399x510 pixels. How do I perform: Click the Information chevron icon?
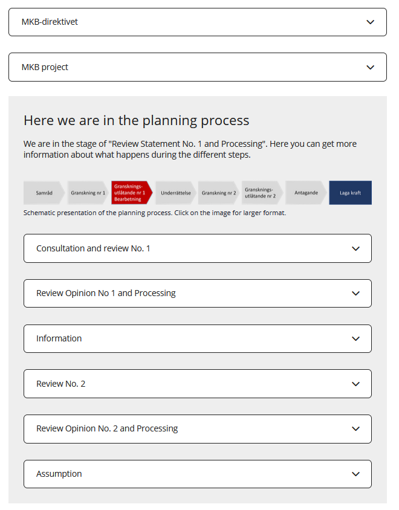pyautogui.click(x=356, y=338)
